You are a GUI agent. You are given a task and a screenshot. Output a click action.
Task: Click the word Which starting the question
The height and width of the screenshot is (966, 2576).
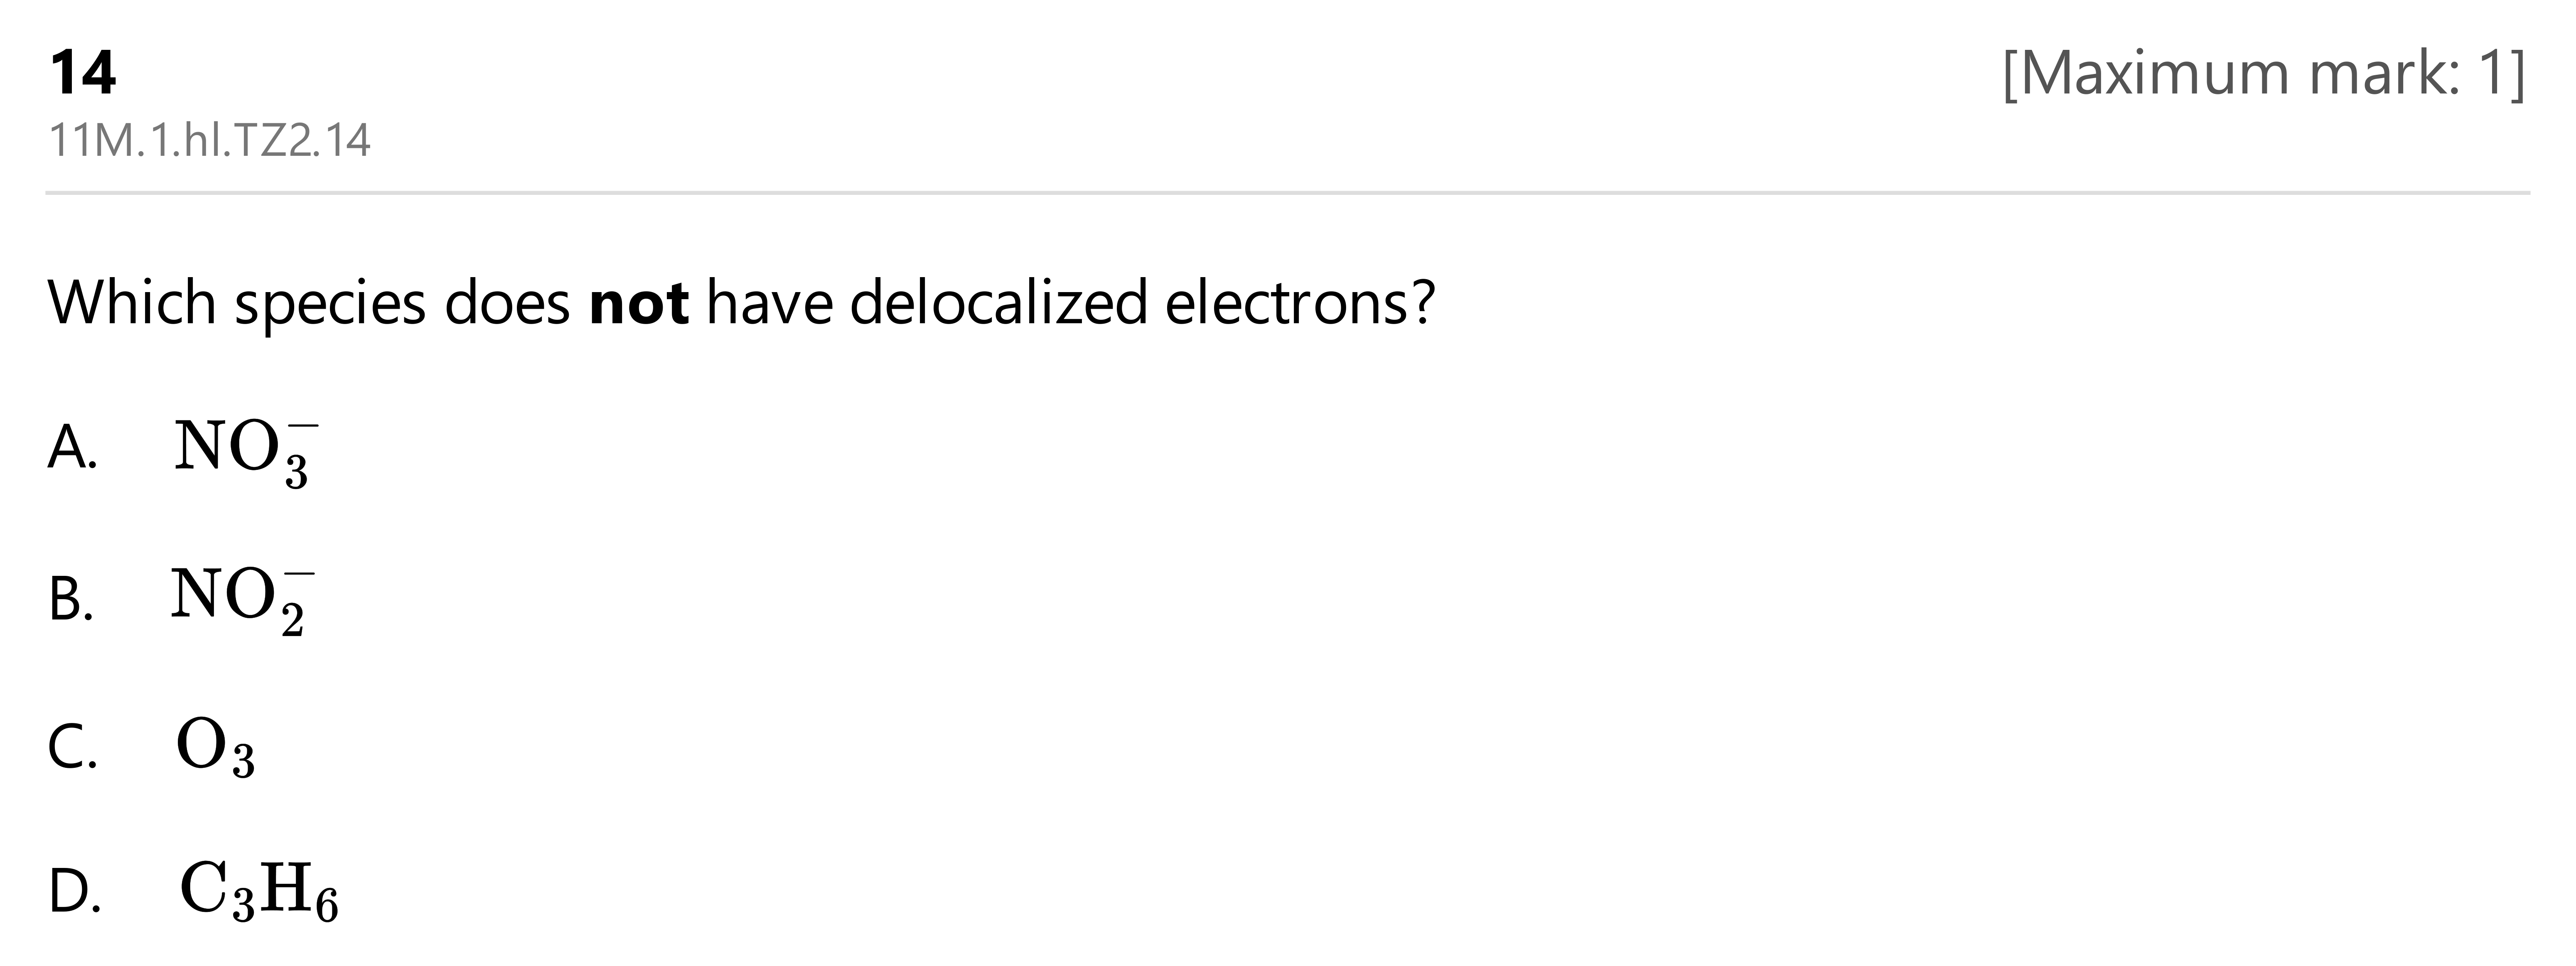131,302
